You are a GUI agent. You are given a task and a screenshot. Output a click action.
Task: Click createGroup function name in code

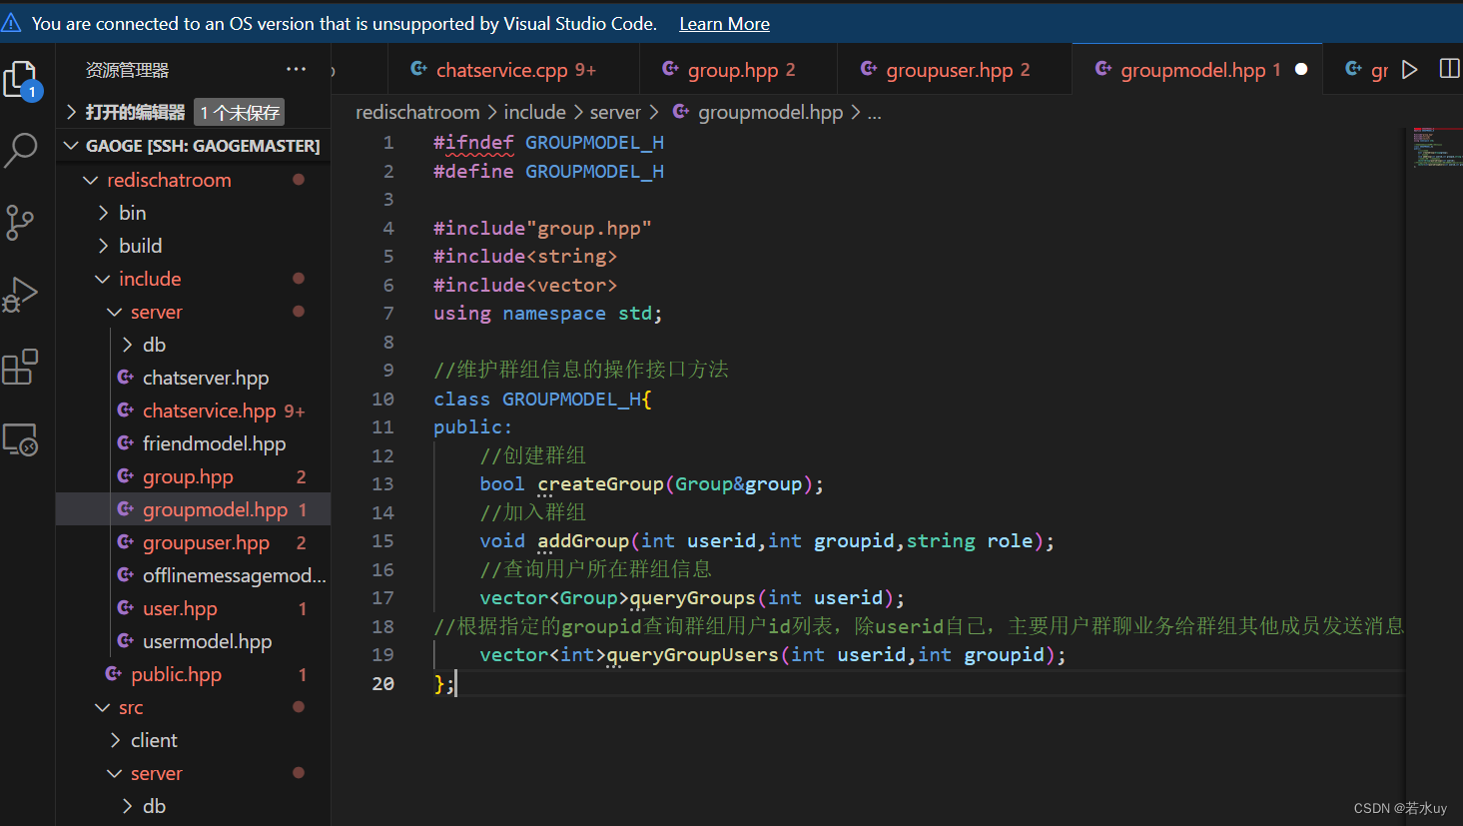[600, 484]
